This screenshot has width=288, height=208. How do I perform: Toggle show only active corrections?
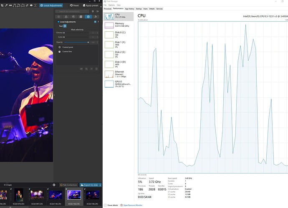point(97,11)
